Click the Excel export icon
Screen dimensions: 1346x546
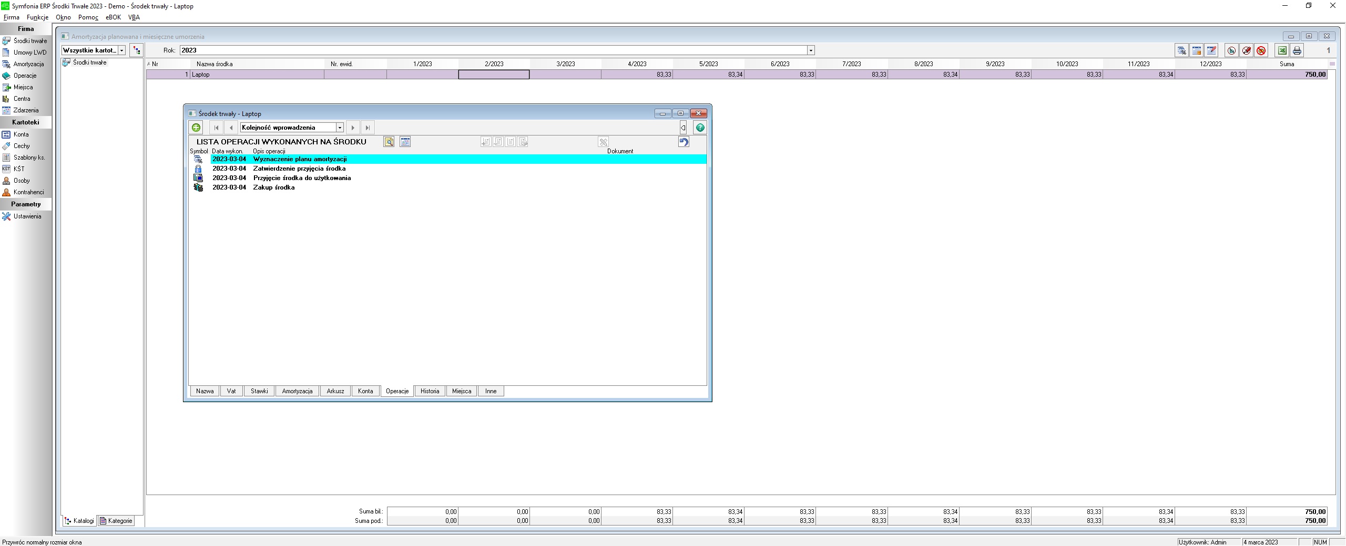click(1282, 51)
